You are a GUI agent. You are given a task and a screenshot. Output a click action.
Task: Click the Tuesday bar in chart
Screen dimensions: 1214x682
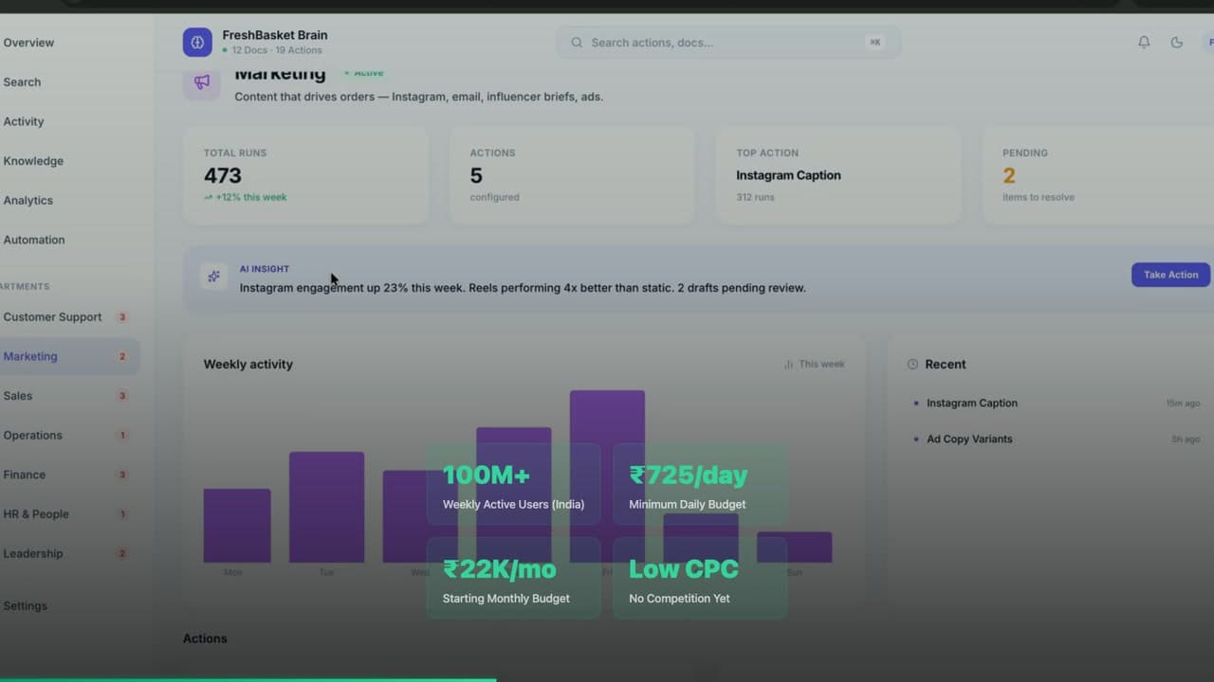326,507
